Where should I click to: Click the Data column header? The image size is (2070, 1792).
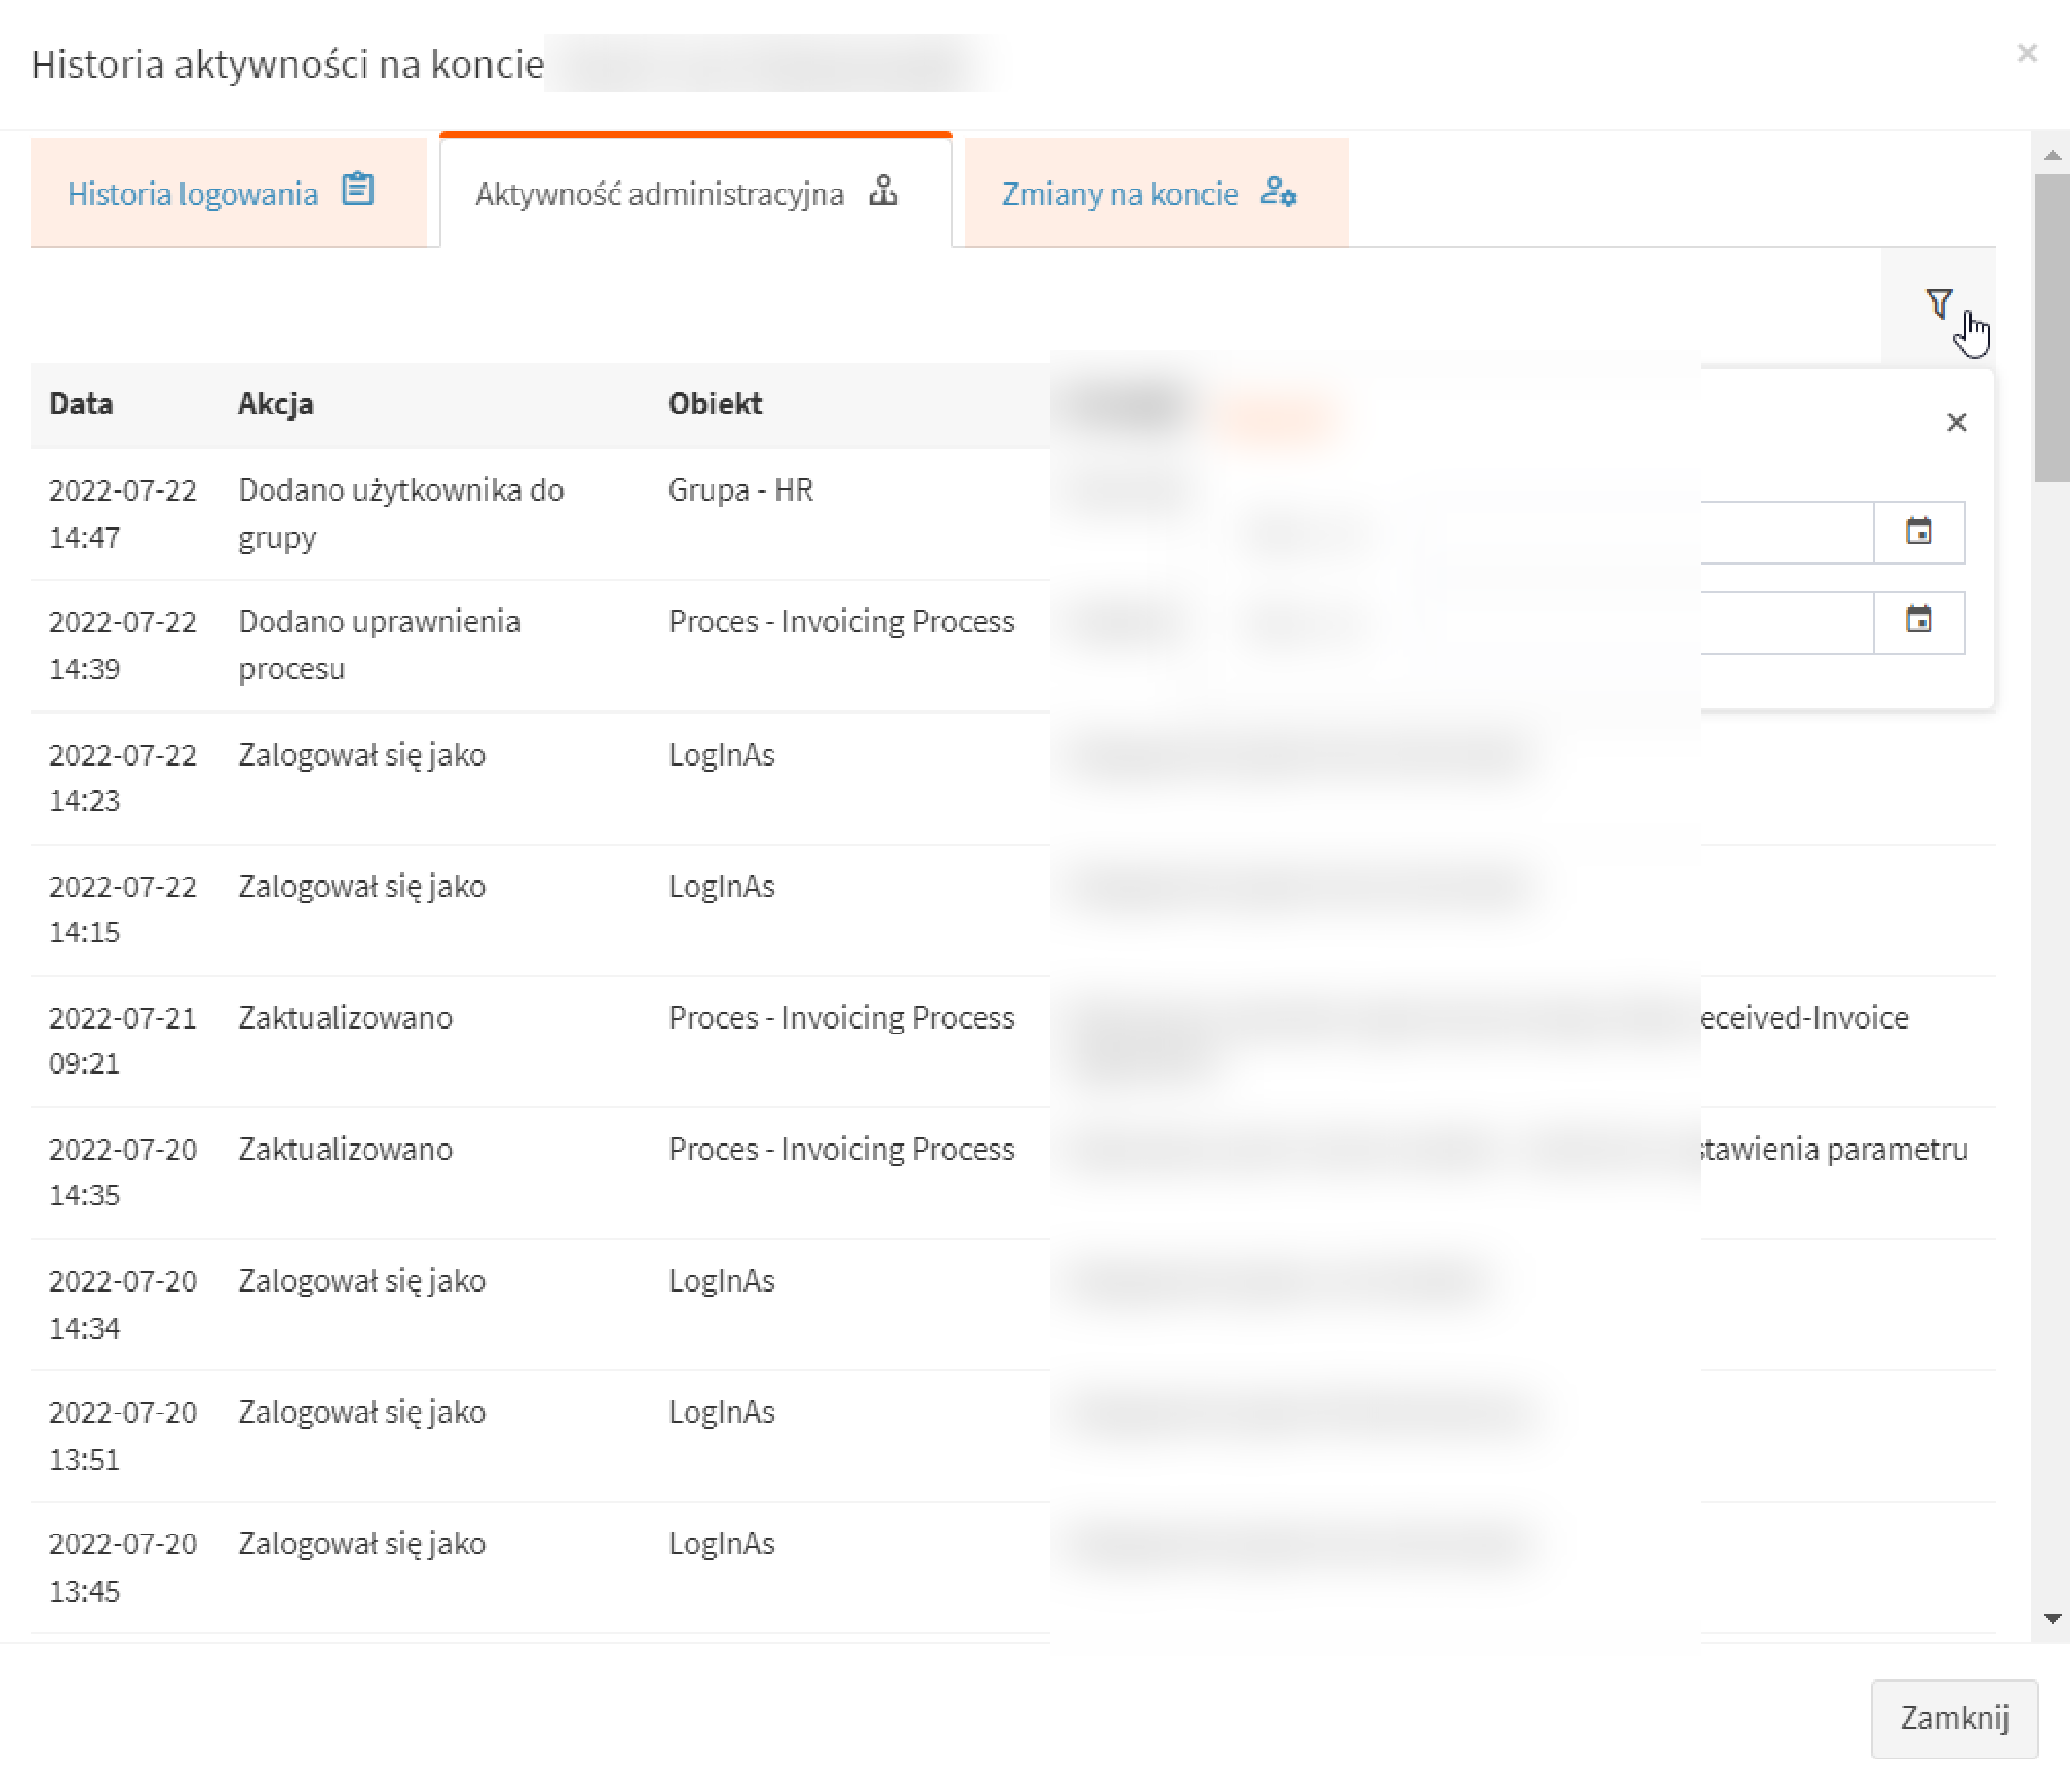81,404
